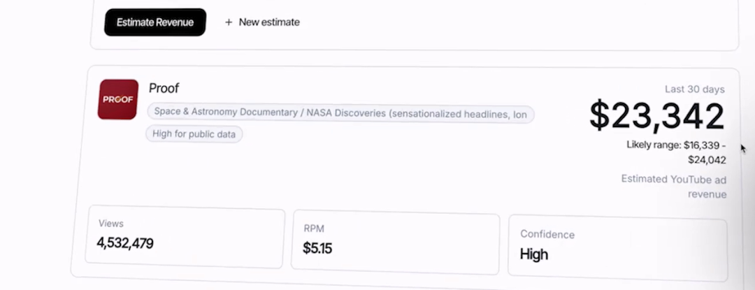
Task: Click the plus icon beside New estimate
Action: [229, 22]
